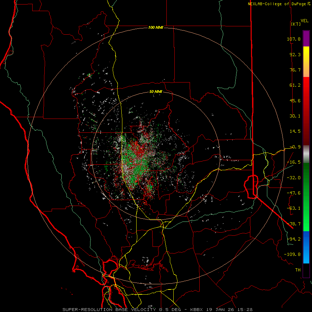Click the TH label on the legend
312x312 pixels.
298,270
